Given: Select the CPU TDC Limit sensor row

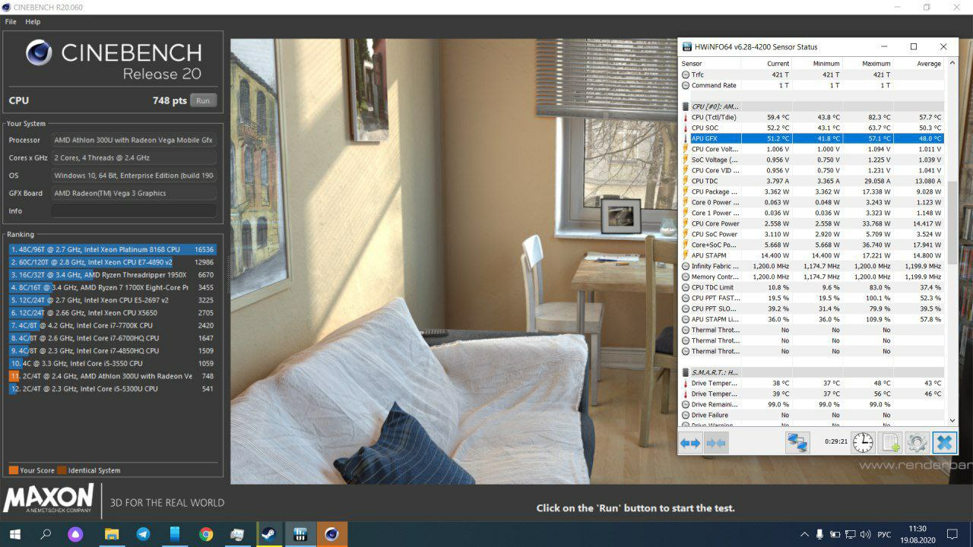Looking at the screenshot, I should coord(812,287).
